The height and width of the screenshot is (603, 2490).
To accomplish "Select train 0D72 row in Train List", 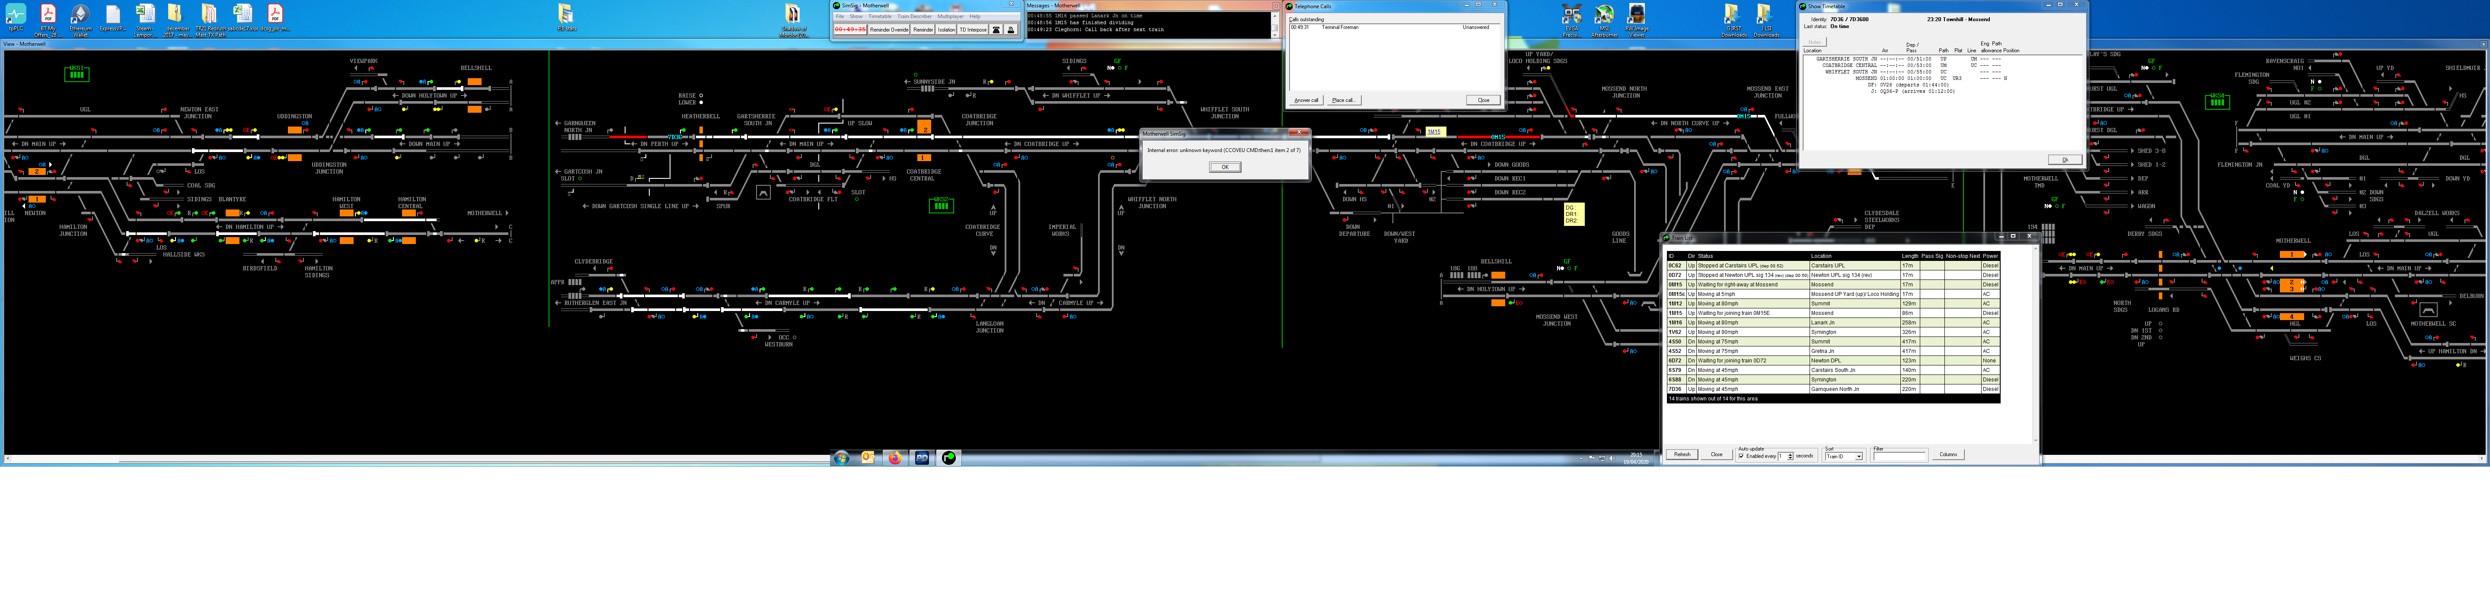I will [1833, 276].
